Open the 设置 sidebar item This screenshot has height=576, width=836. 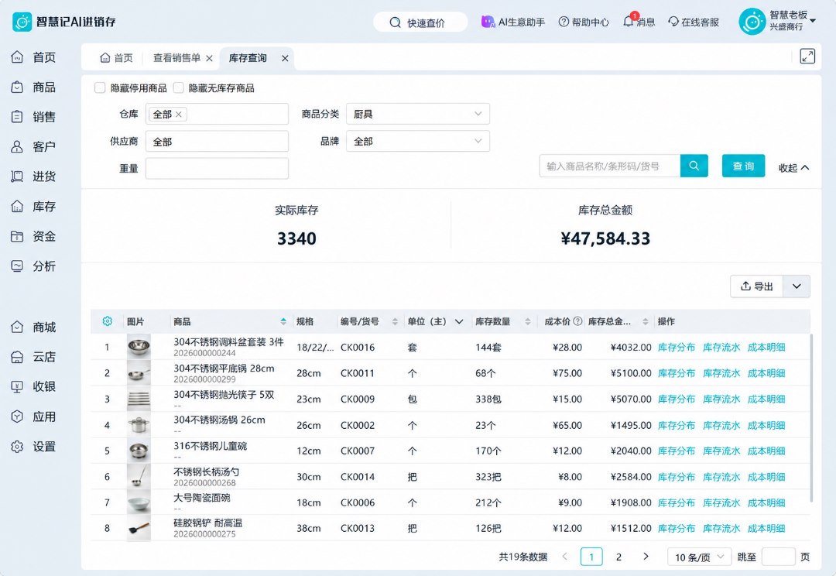(33, 447)
